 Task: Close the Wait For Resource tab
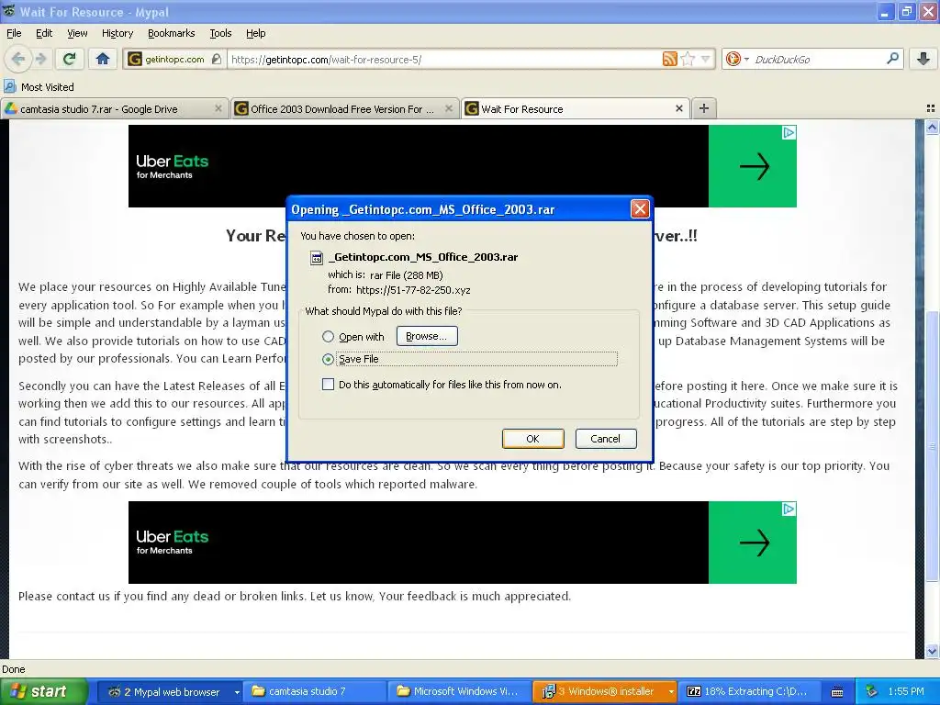pos(678,108)
